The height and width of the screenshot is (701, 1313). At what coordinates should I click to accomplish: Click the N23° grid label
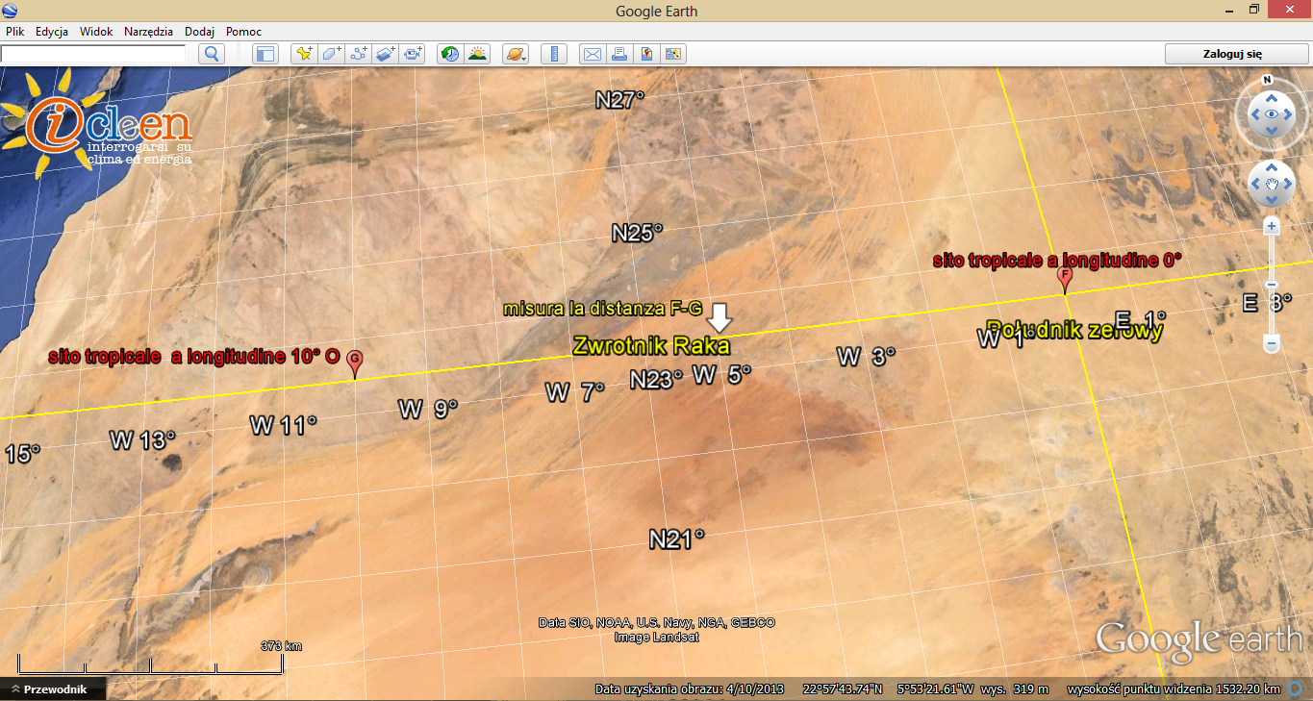click(x=656, y=380)
